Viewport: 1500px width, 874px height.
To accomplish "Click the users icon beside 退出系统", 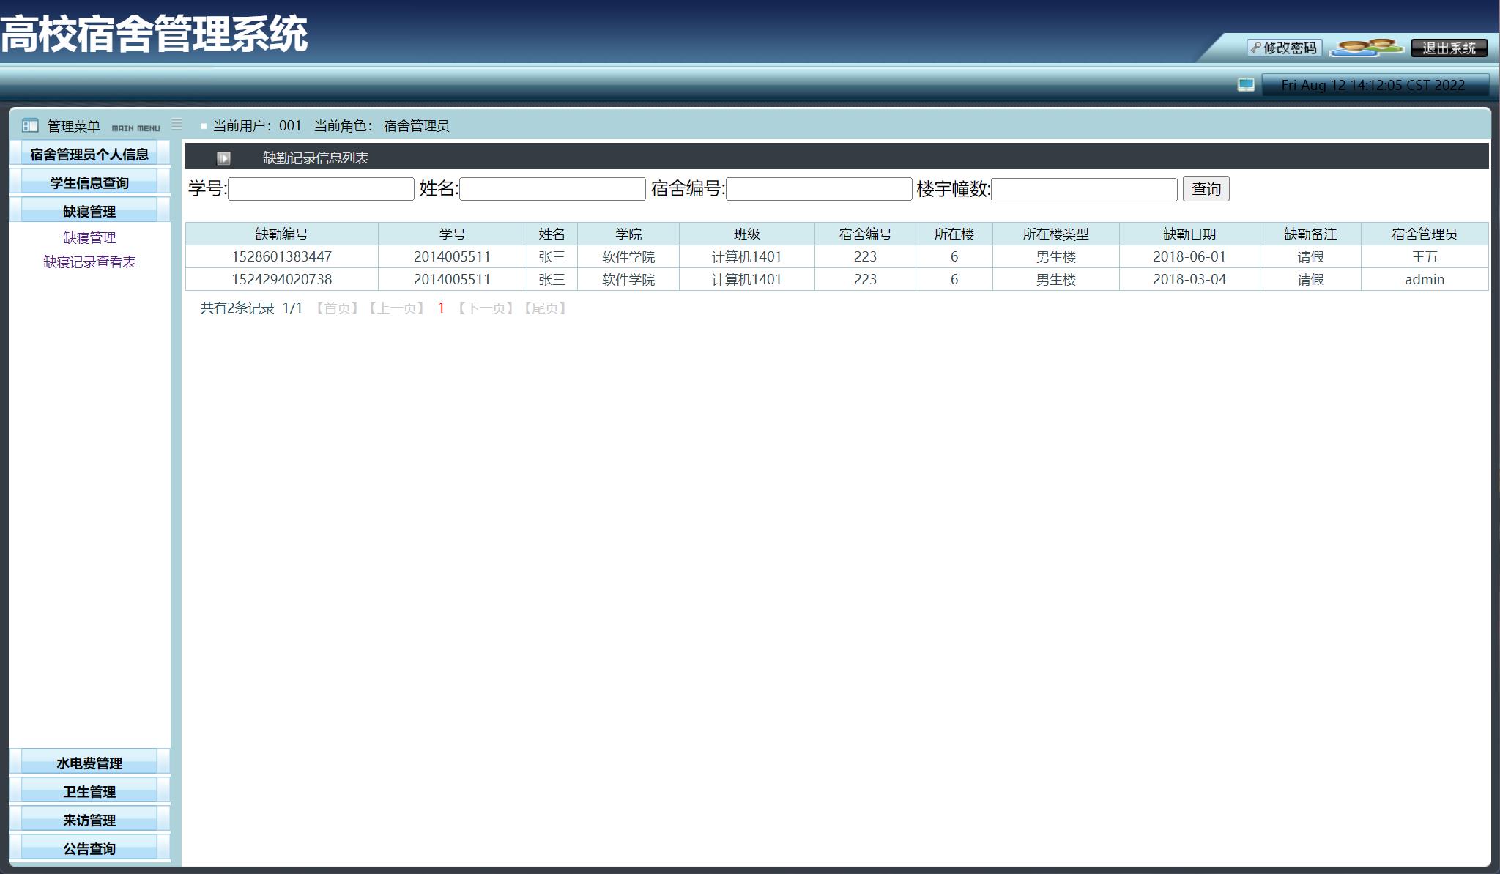I will (x=1365, y=48).
